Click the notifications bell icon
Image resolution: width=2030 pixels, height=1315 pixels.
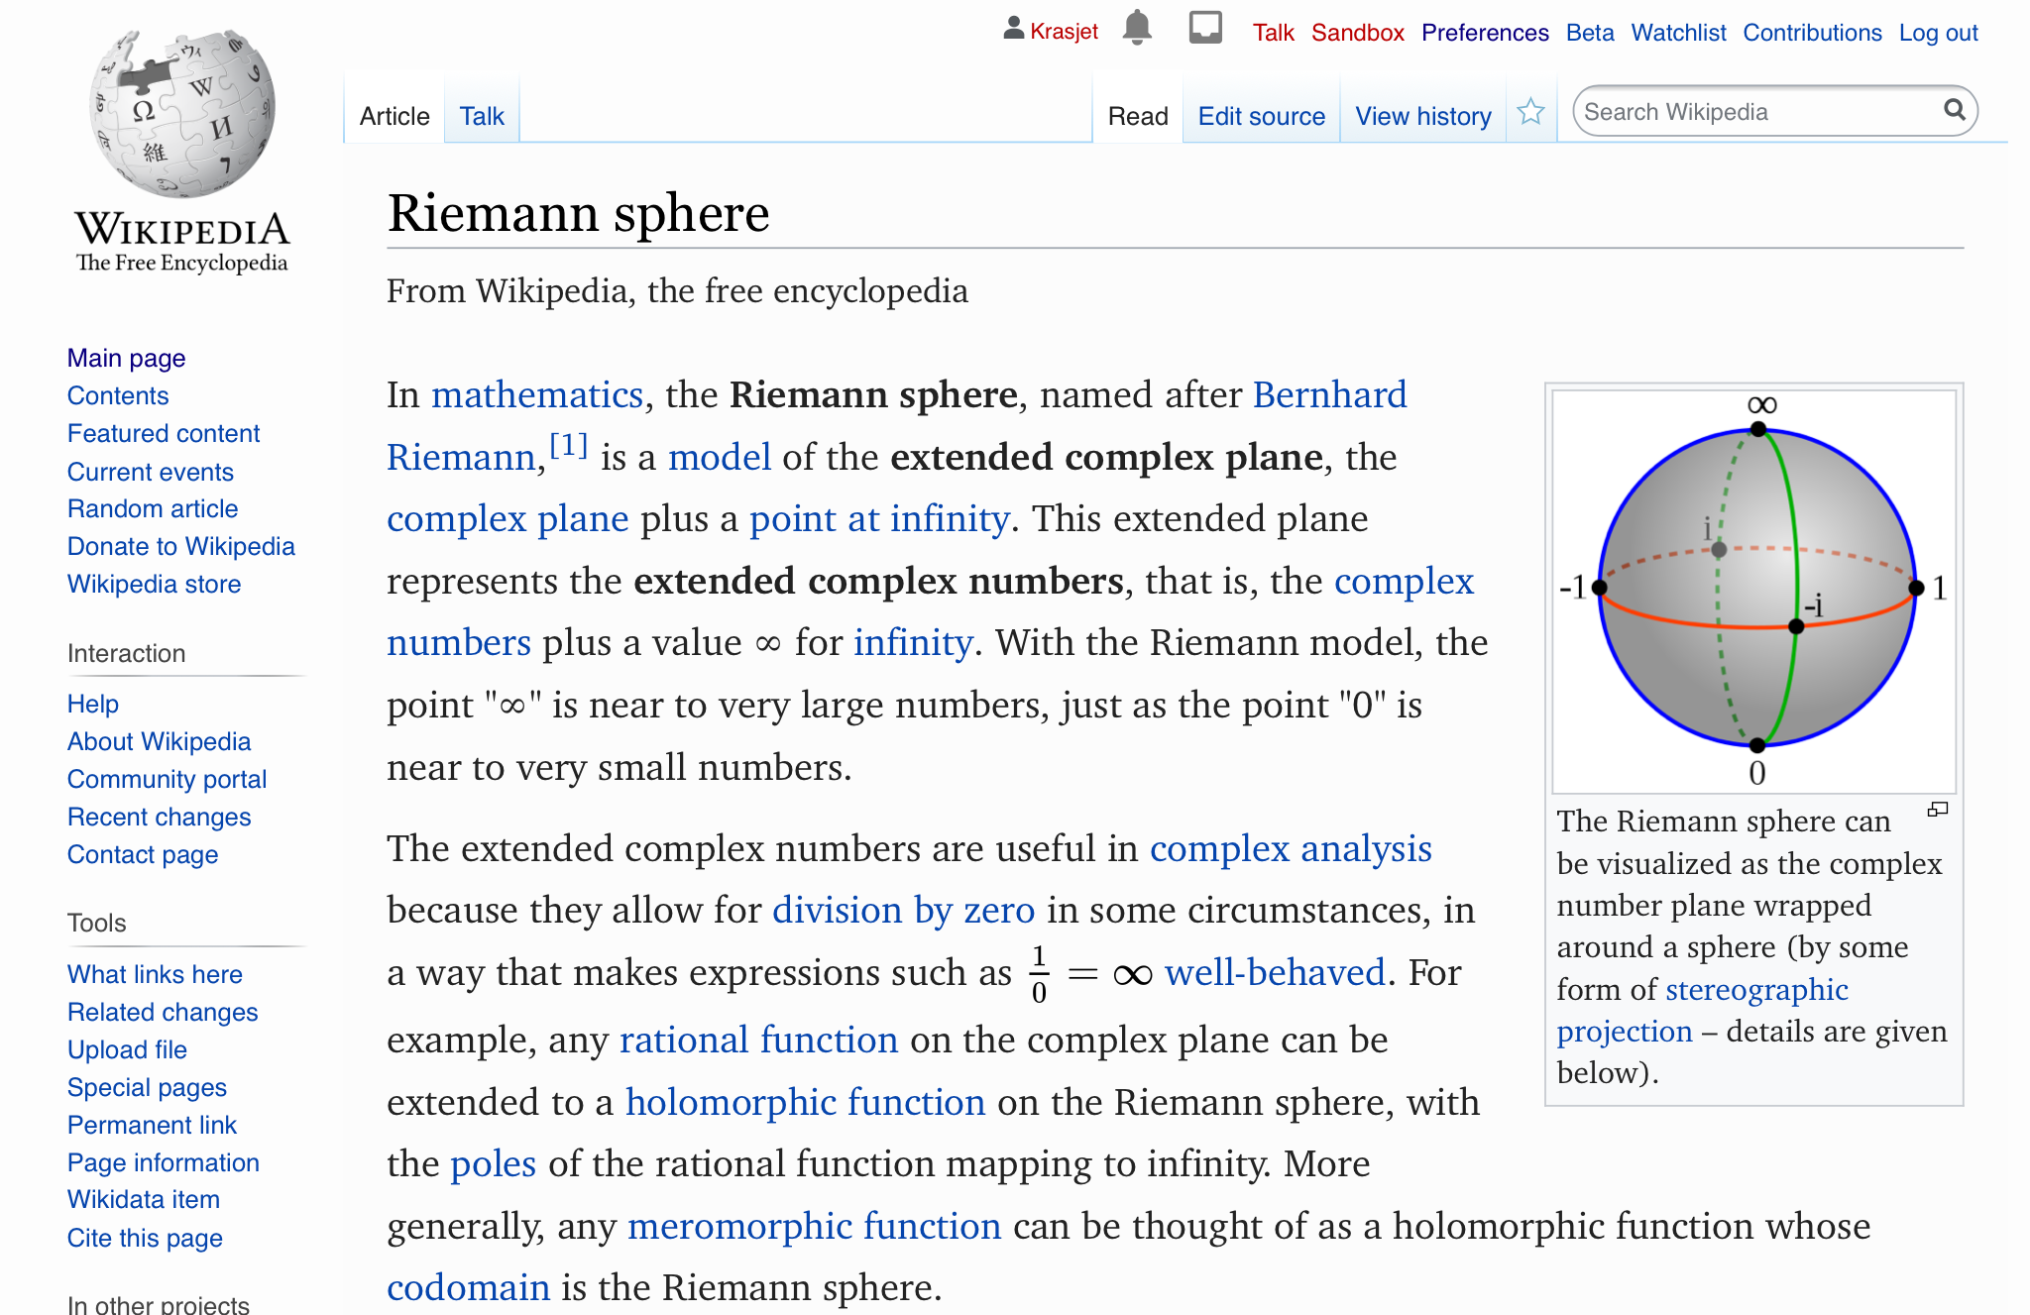coord(1137,28)
